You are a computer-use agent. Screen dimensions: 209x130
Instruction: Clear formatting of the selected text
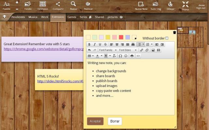(x=114, y=56)
